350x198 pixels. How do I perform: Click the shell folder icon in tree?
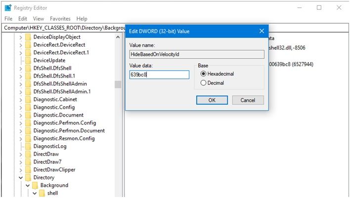42,193
